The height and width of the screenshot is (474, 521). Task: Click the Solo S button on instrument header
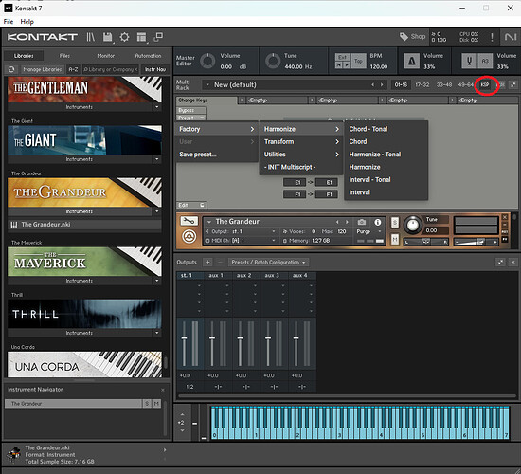pyautogui.click(x=395, y=222)
